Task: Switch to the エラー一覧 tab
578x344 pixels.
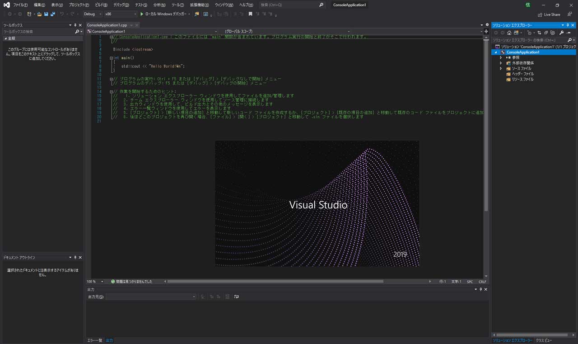Action: click(94, 340)
